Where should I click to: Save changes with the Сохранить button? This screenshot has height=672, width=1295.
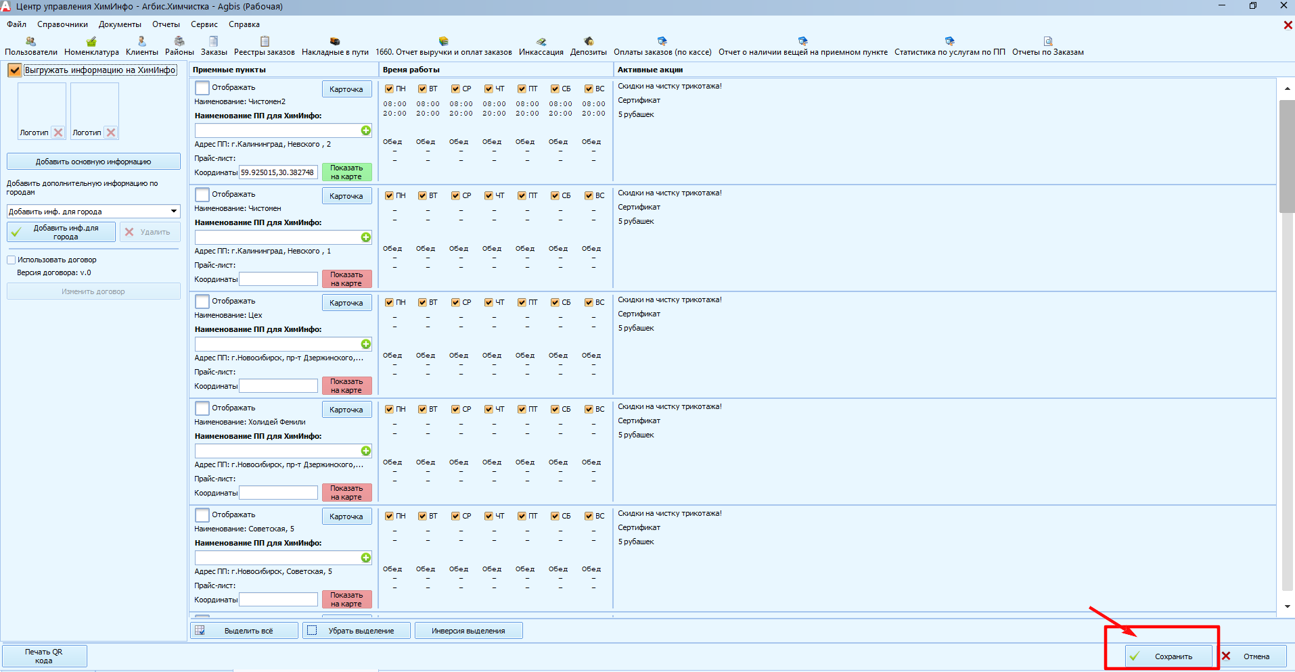click(1168, 656)
